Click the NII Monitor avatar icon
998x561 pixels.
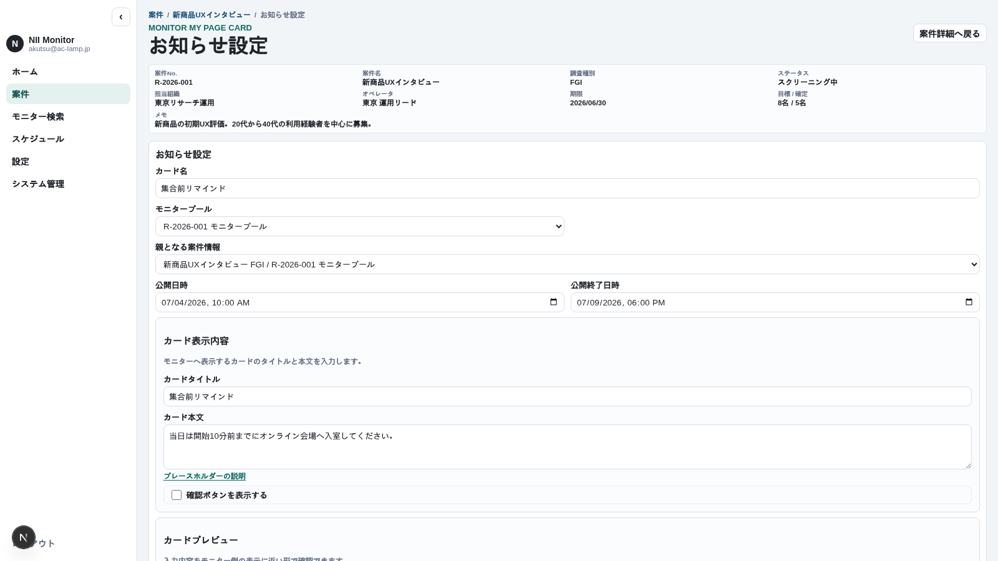point(15,44)
